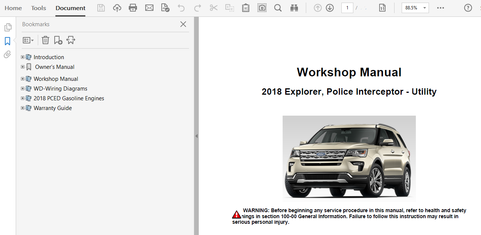Delete selected bookmark with trash icon

45,40
